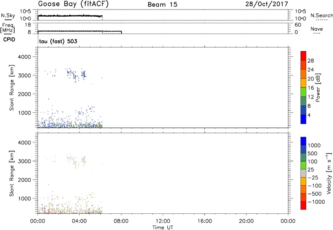
Task: Click the Nave axis value '60'
Action: 298,25
